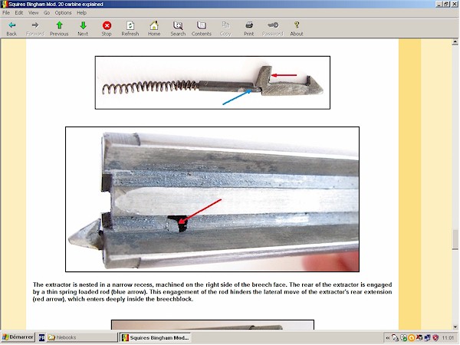
Task: Click the quick launch icon beside Démarrer
Action: tap(41, 337)
